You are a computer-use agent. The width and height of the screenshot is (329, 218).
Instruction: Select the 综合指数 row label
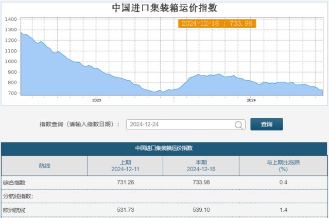point(14,183)
